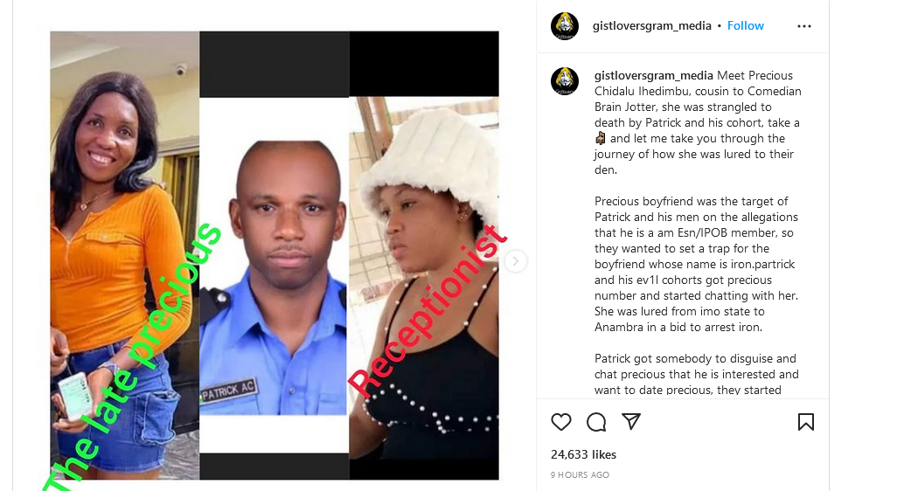This screenshot has width=897, height=491.
Task: Open the 9 HOURS AGO timestamp
Action: point(580,474)
